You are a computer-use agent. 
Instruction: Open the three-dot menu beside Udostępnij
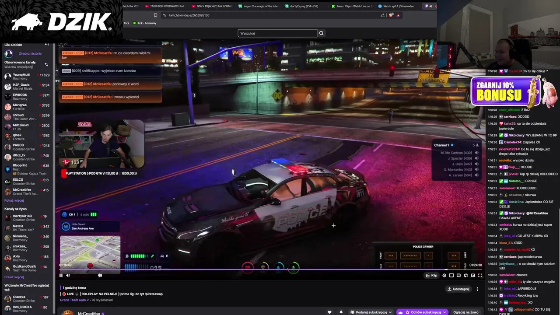tap(477, 289)
